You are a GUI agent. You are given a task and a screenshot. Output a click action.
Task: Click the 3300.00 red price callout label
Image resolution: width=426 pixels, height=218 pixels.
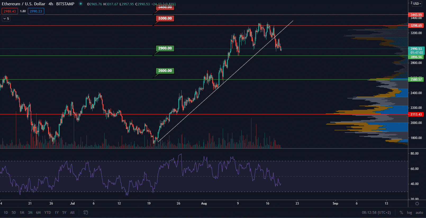pos(165,18)
